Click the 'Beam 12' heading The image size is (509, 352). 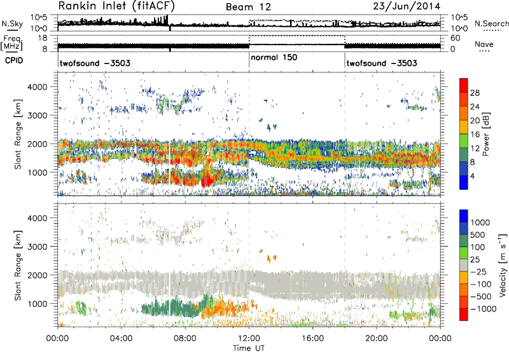(248, 7)
